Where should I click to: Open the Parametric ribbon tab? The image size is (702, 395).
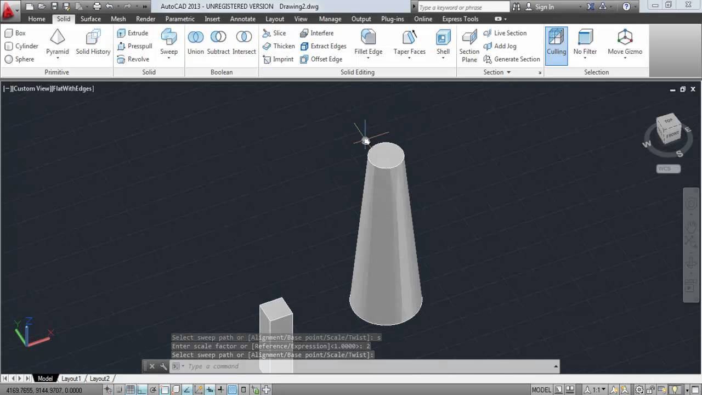pyautogui.click(x=180, y=19)
